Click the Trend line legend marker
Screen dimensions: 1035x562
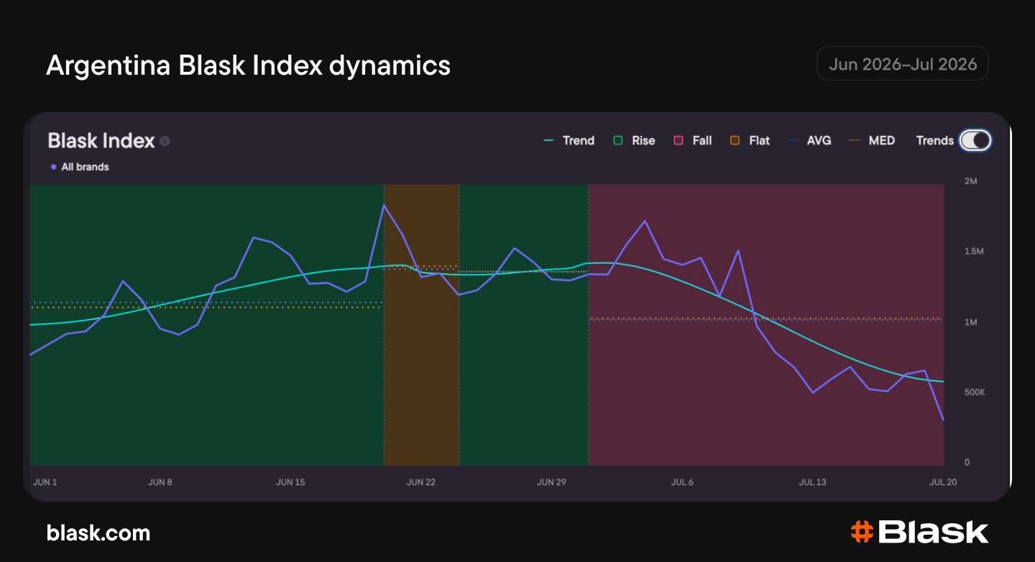point(549,141)
